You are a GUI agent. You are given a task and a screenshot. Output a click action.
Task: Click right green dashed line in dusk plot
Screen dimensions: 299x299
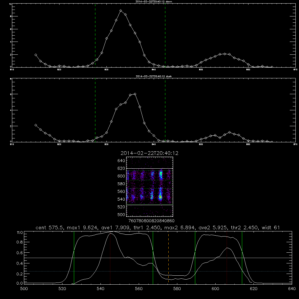point(165,110)
